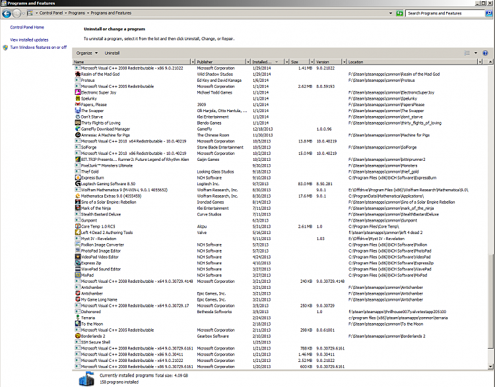Click the Uninstall toolbar button
The image size is (495, 387).
pos(112,53)
